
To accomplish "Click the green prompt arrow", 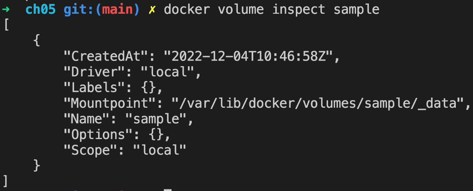I will (6, 9).
